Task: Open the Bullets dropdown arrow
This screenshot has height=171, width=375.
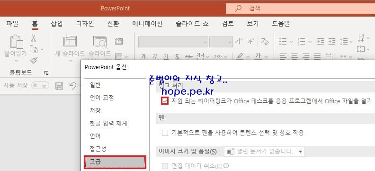Action: (291, 42)
